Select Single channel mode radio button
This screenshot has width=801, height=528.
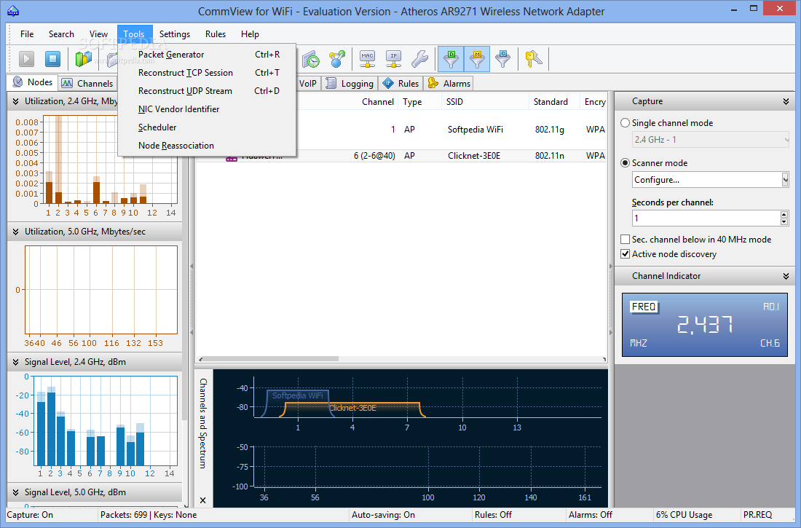(x=625, y=123)
